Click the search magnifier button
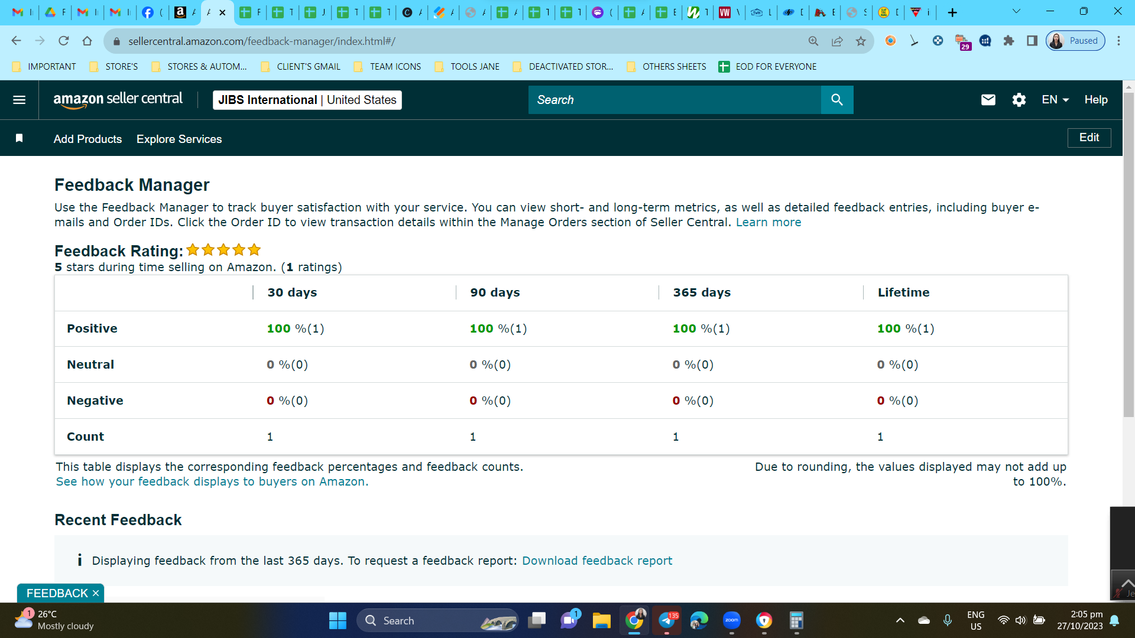The image size is (1135, 638). point(837,100)
